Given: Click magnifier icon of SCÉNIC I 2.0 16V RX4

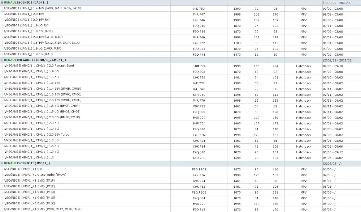Looking at the screenshot, I should [x=5, y=20].
